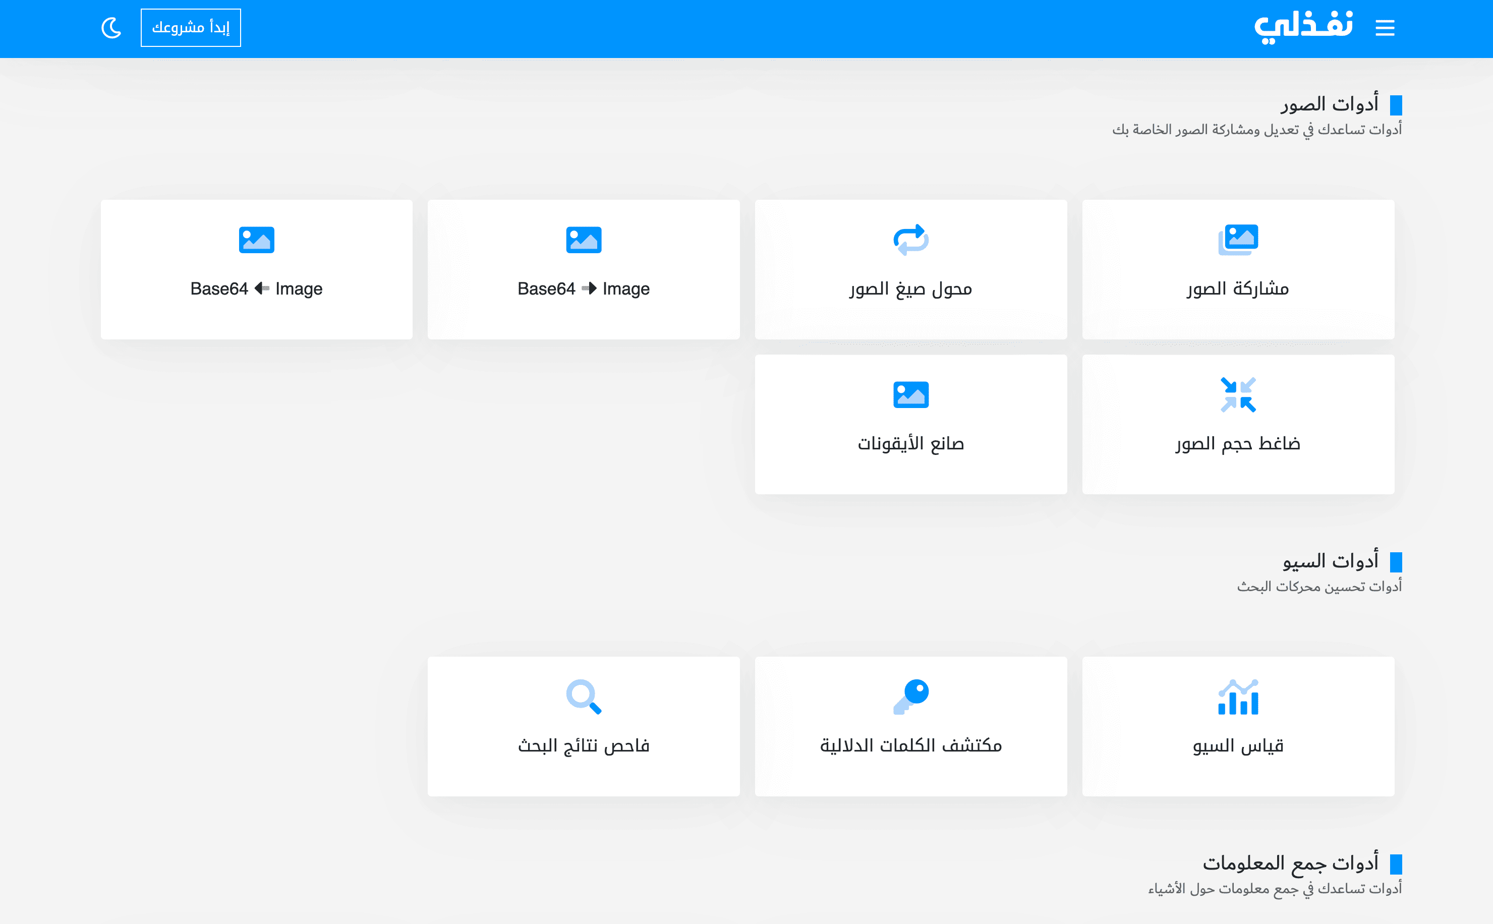Open the مكتشف الكلمات الدلالية label
Image resolution: width=1493 pixels, height=924 pixels.
click(x=910, y=745)
